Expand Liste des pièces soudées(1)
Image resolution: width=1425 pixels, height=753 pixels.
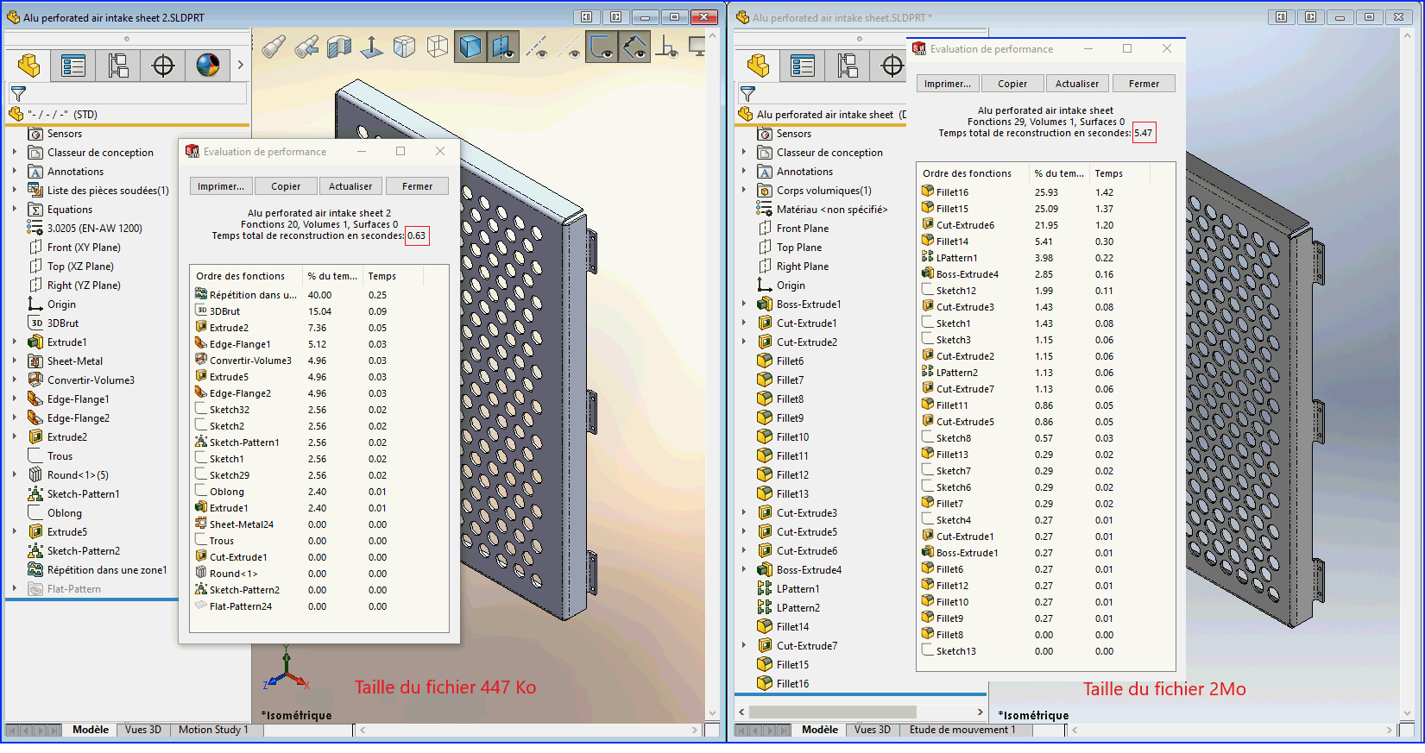[15, 191]
